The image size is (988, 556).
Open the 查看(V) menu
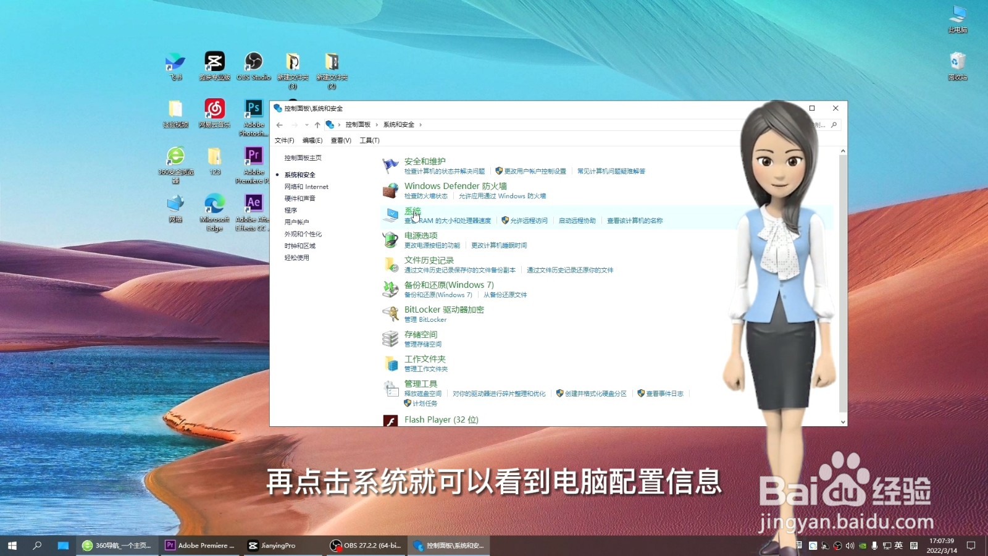341,140
